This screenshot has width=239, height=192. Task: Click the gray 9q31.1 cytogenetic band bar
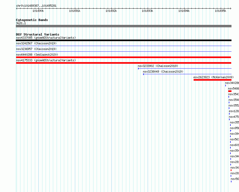124,26
